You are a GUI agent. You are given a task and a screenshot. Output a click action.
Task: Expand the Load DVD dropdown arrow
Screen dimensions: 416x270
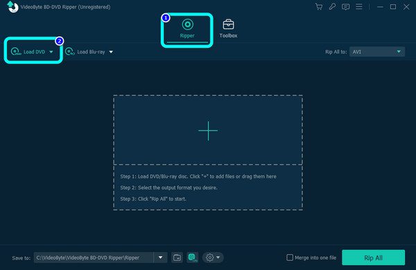coord(51,52)
